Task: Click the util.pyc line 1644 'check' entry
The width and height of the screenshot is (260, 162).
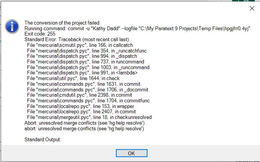Action: point(73,79)
